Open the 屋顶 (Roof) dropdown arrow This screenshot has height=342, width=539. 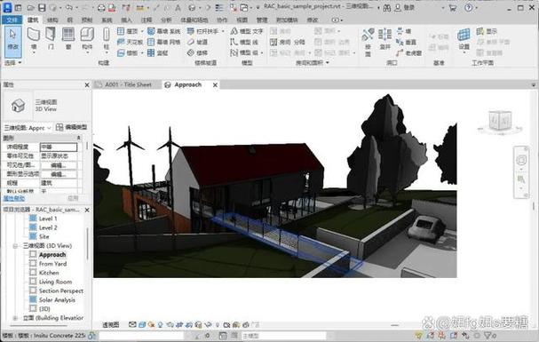pyautogui.click(x=141, y=31)
